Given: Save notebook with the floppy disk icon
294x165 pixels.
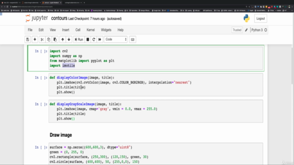Looking at the screenshot, I should pos(28,39).
